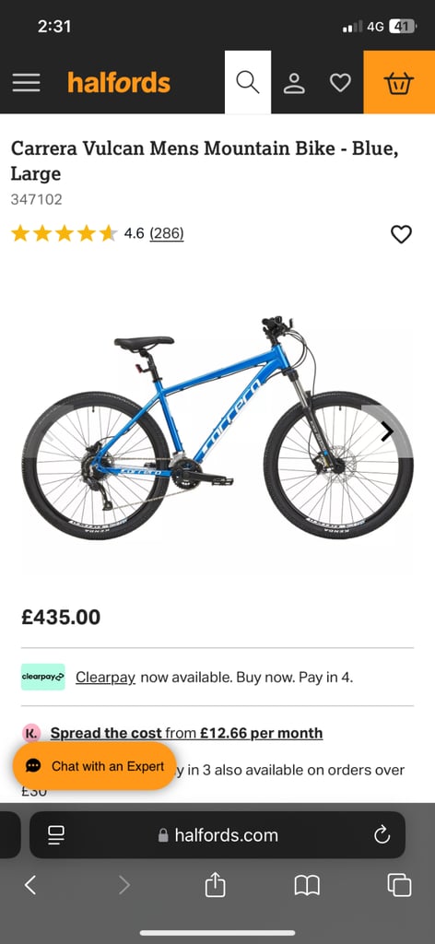435x944 pixels.
Task: Go back in the browser
Action: 30,885
